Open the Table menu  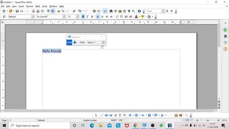[x=38, y=6]
